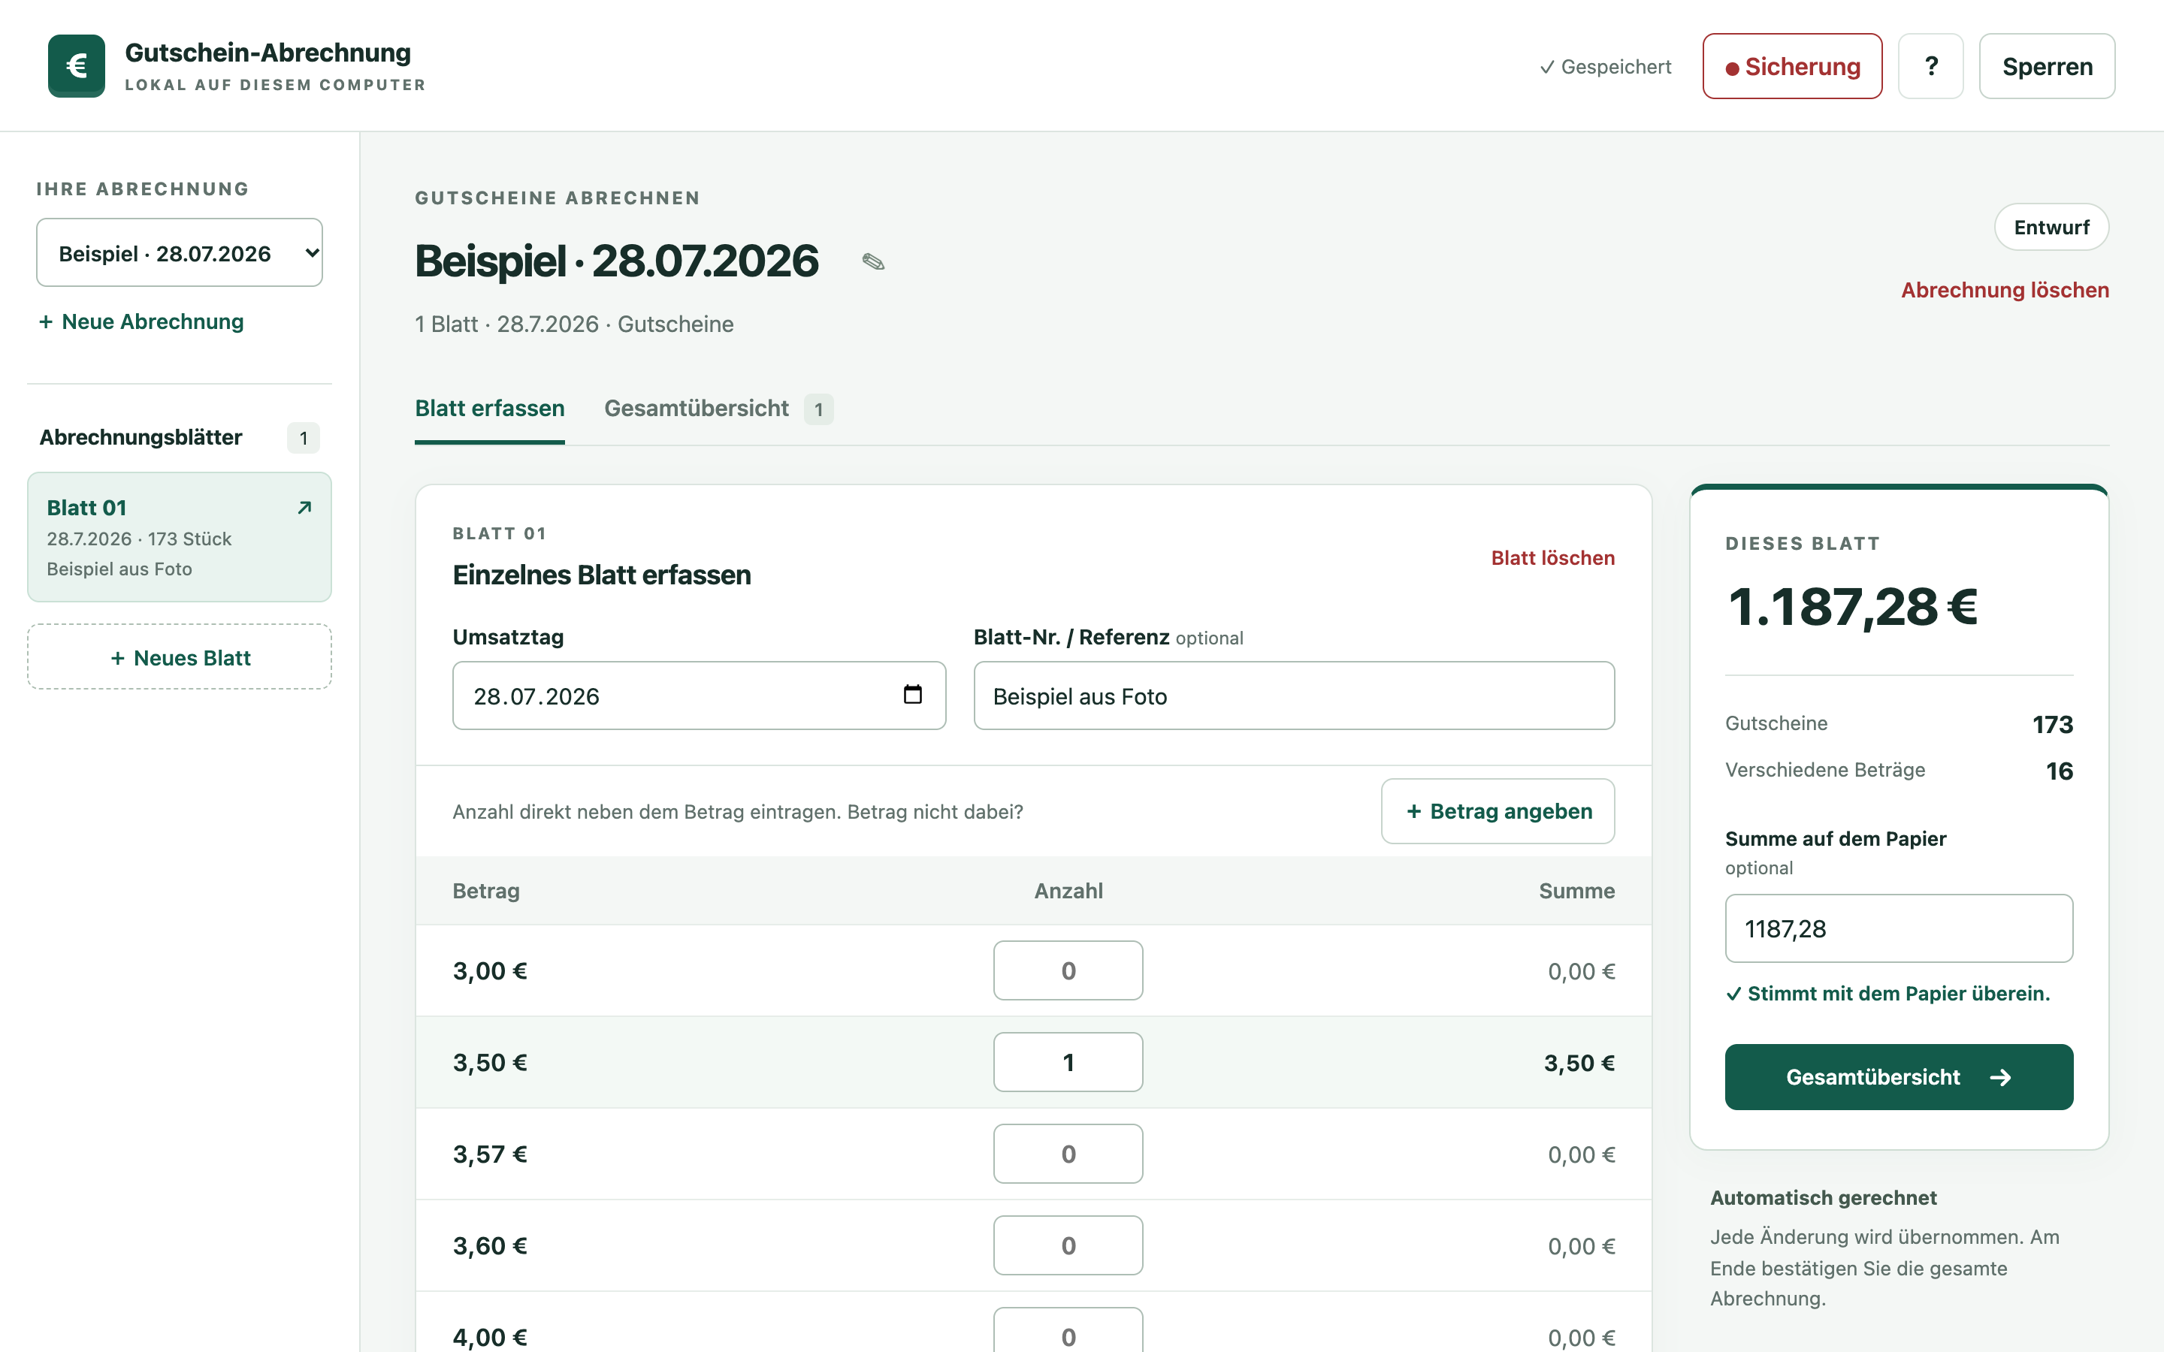
Task: Click the 3,50 € Summe cell
Action: [1579, 1063]
